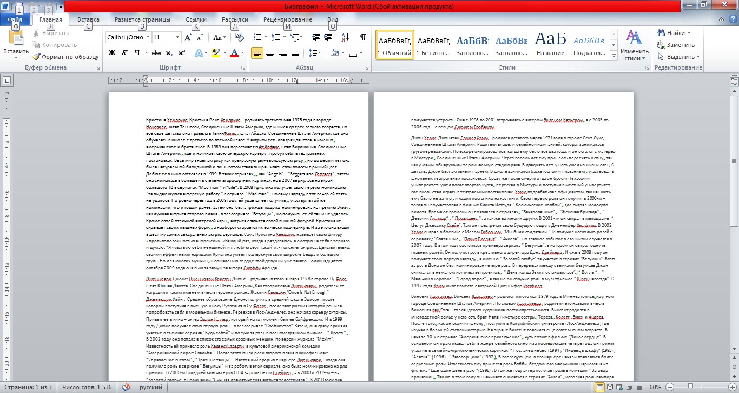Apply the Название style
Screen dimensions: 739x393
click(551, 45)
